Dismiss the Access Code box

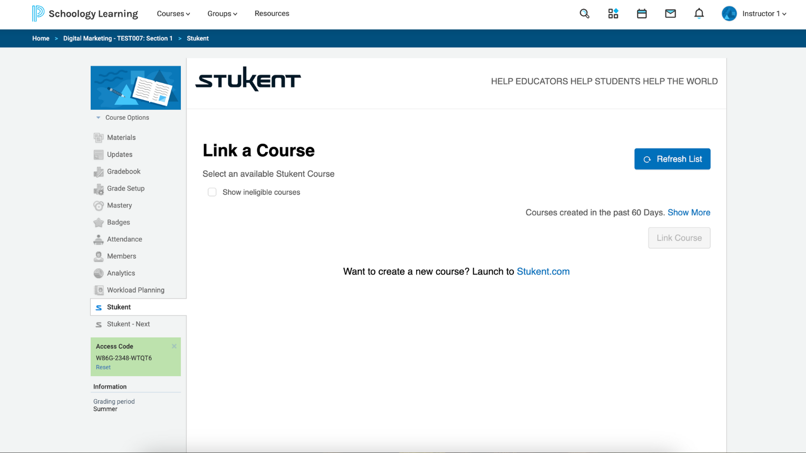[x=174, y=346]
